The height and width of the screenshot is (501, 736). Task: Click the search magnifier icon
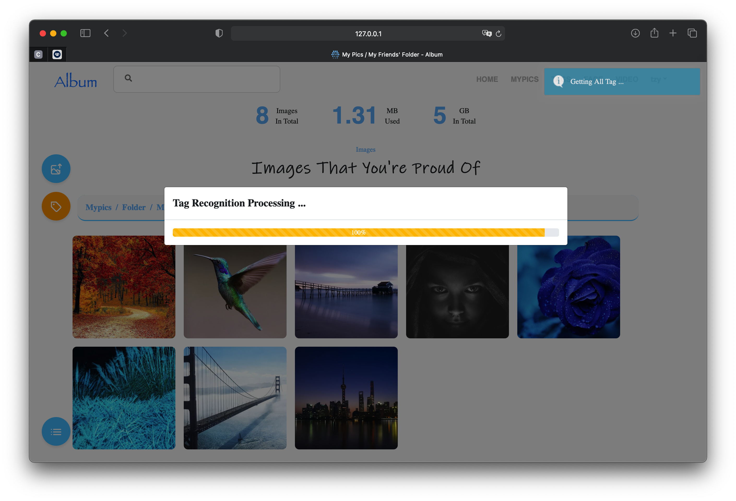[x=128, y=78]
